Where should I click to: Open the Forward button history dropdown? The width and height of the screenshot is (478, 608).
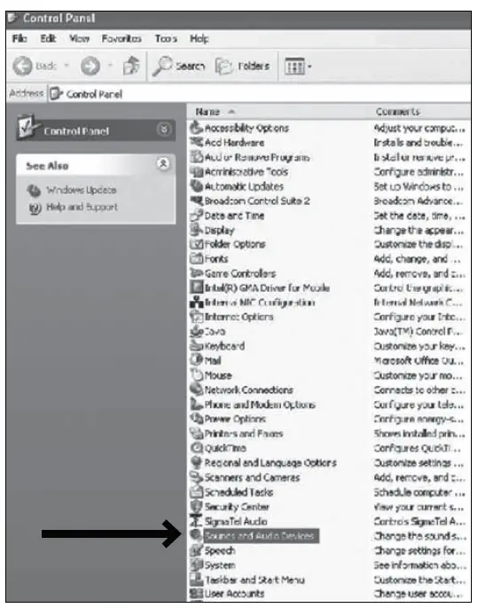pos(110,66)
